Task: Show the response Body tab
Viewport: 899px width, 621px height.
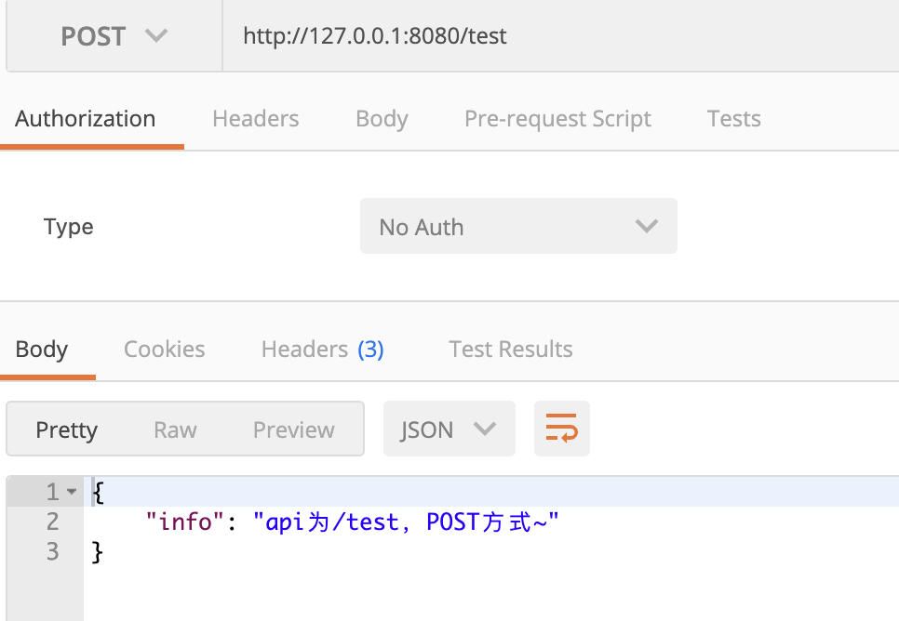Action: click(42, 350)
